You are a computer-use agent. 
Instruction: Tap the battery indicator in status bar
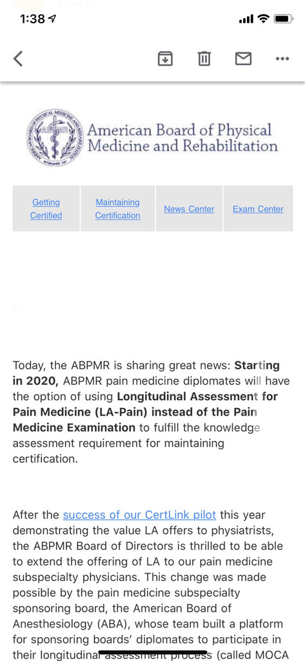coord(284,19)
